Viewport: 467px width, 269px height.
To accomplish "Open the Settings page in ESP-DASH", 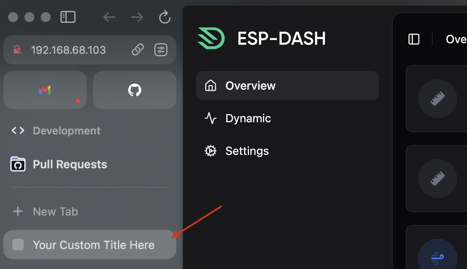I will point(287,151).
